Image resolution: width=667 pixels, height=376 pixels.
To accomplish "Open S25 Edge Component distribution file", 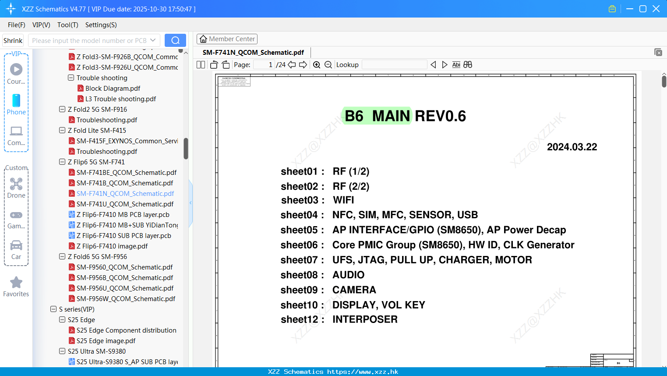I will click(126, 330).
